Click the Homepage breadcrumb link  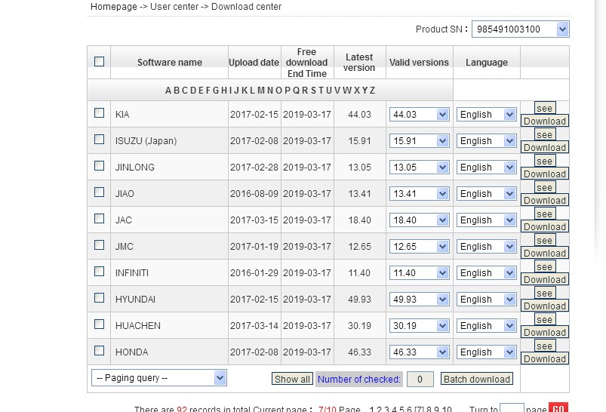click(114, 7)
